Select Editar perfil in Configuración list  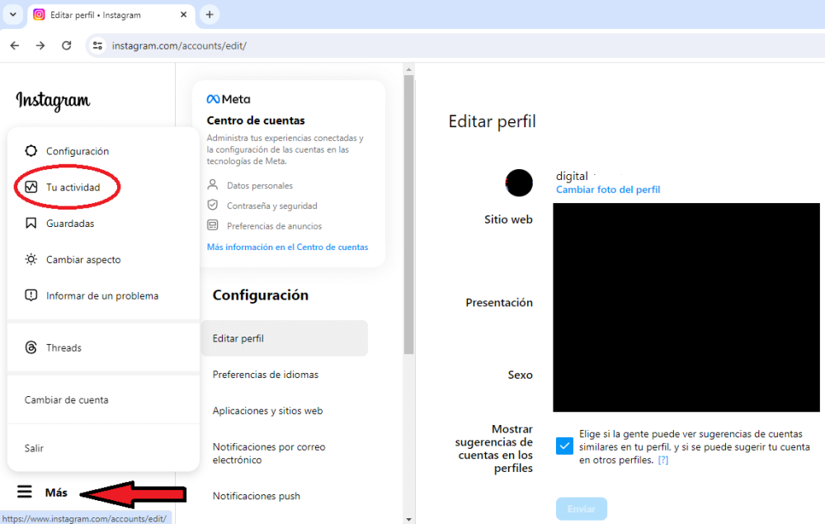point(285,338)
